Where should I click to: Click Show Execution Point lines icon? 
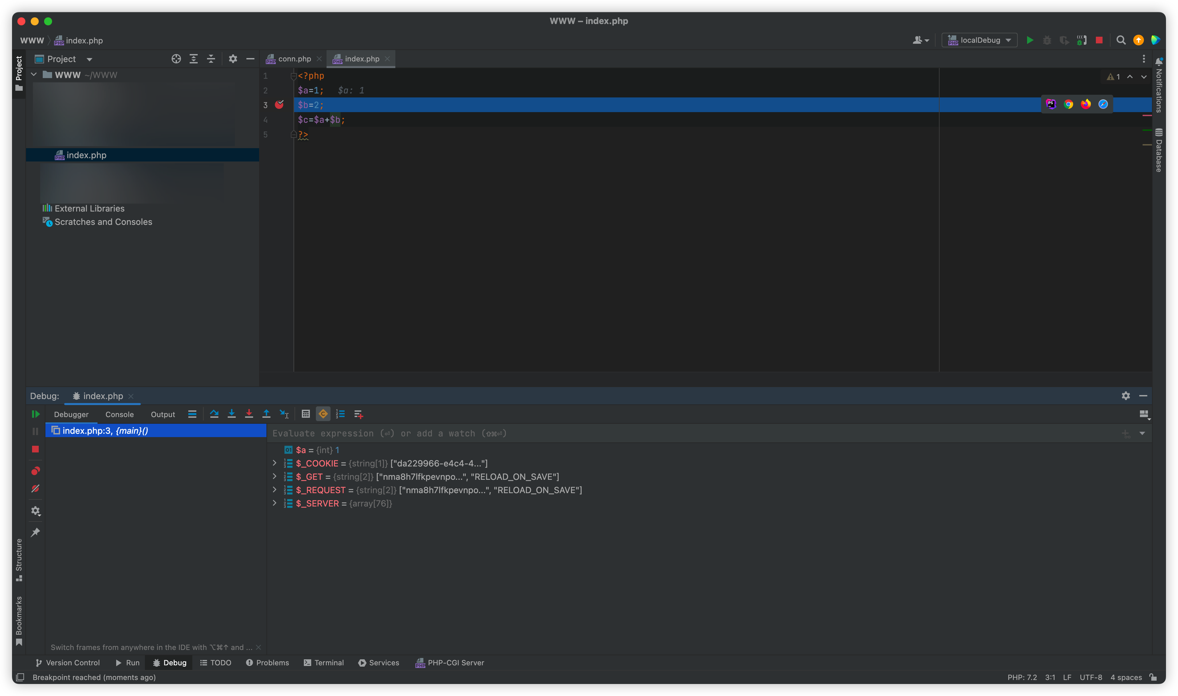[x=192, y=414]
